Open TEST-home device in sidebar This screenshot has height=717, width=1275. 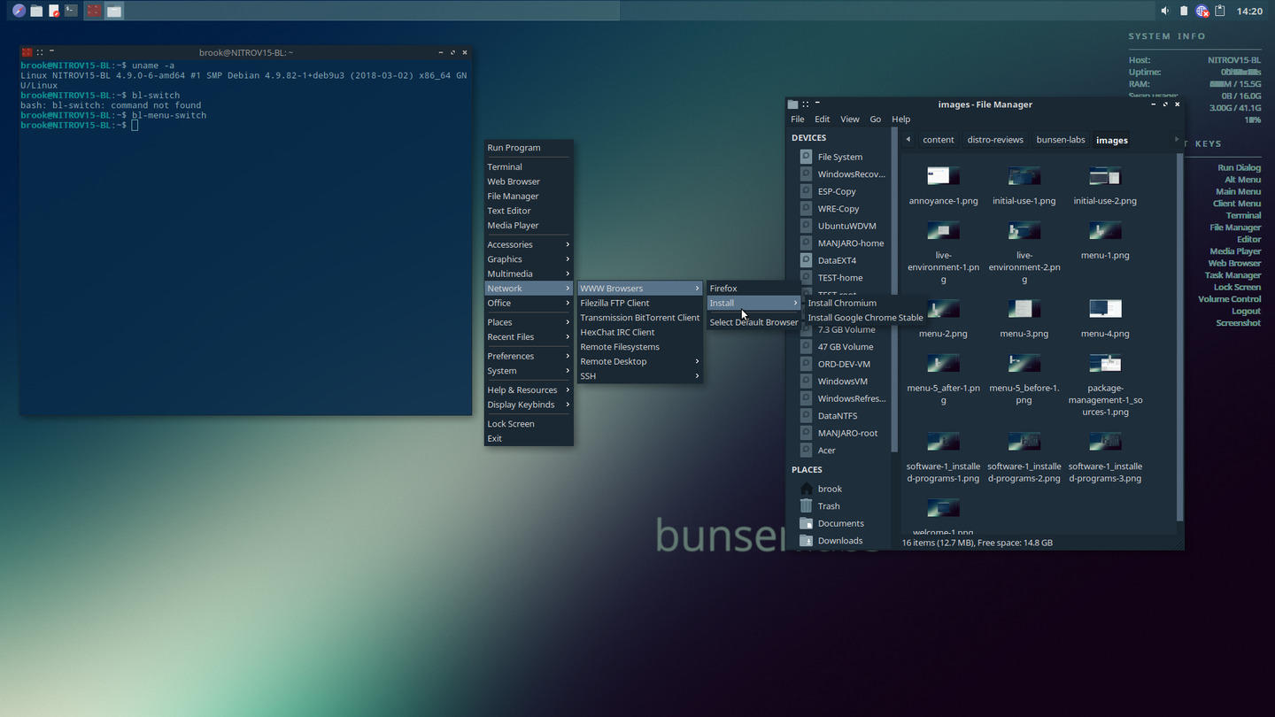tap(839, 277)
